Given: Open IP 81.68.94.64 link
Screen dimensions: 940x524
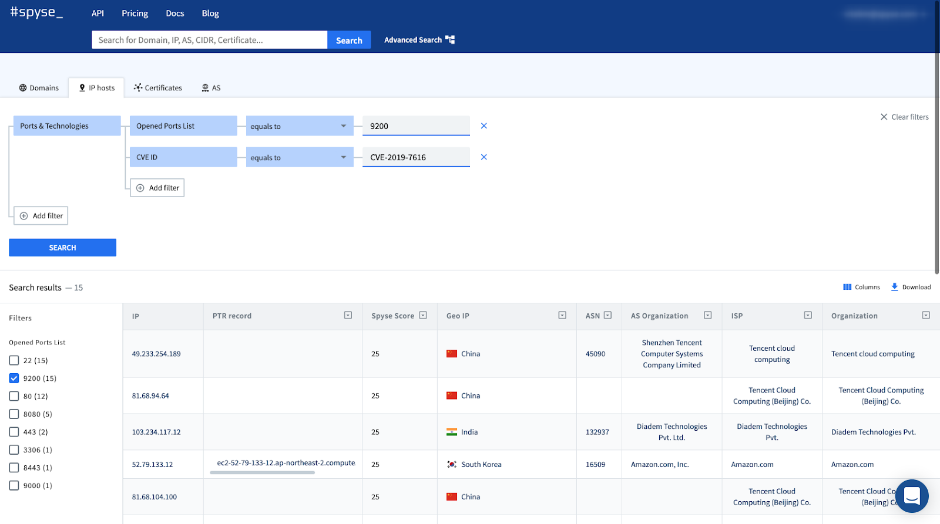Looking at the screenshot, I should click(x=150, y=396).
